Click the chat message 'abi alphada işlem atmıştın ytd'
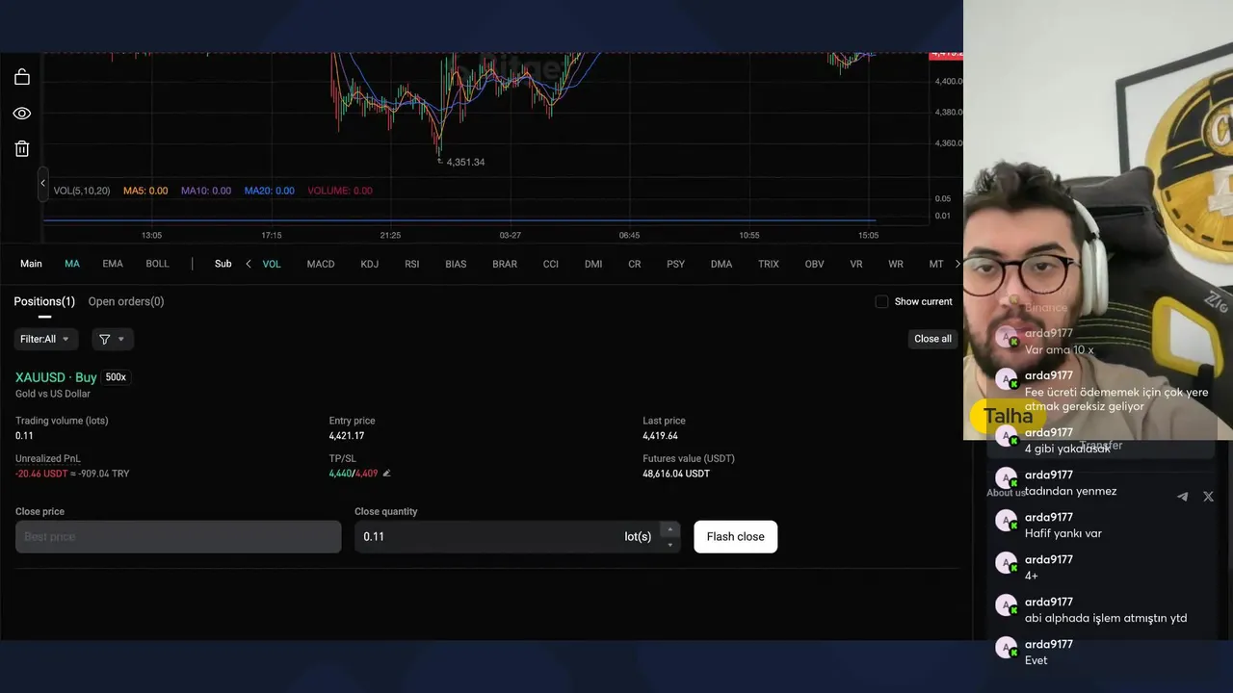This screenshot has width=1233, height=693. coord(1106,618)
